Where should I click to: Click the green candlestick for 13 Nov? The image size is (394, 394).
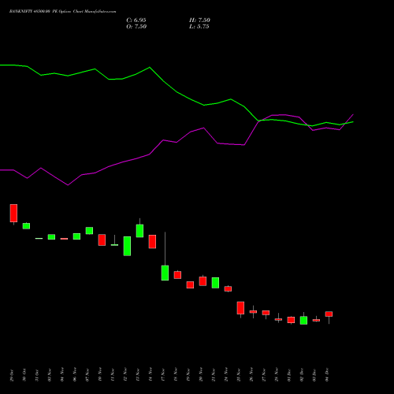point(139,231)
